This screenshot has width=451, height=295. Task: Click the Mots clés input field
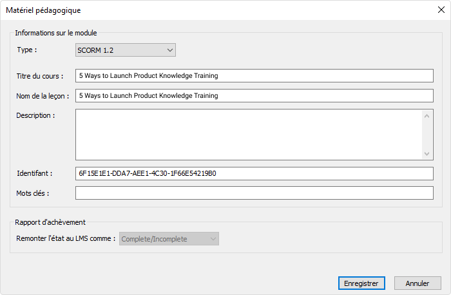point(254,193)
